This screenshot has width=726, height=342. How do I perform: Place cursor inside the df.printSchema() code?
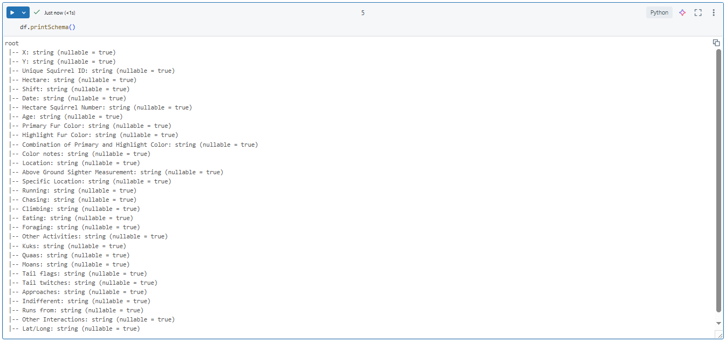coord(49,26)
